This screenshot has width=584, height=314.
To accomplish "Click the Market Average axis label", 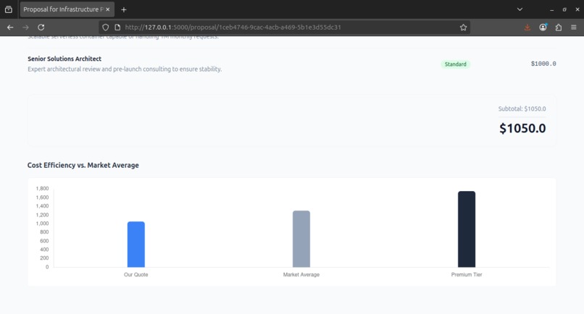I will click(x=301, y=274).
